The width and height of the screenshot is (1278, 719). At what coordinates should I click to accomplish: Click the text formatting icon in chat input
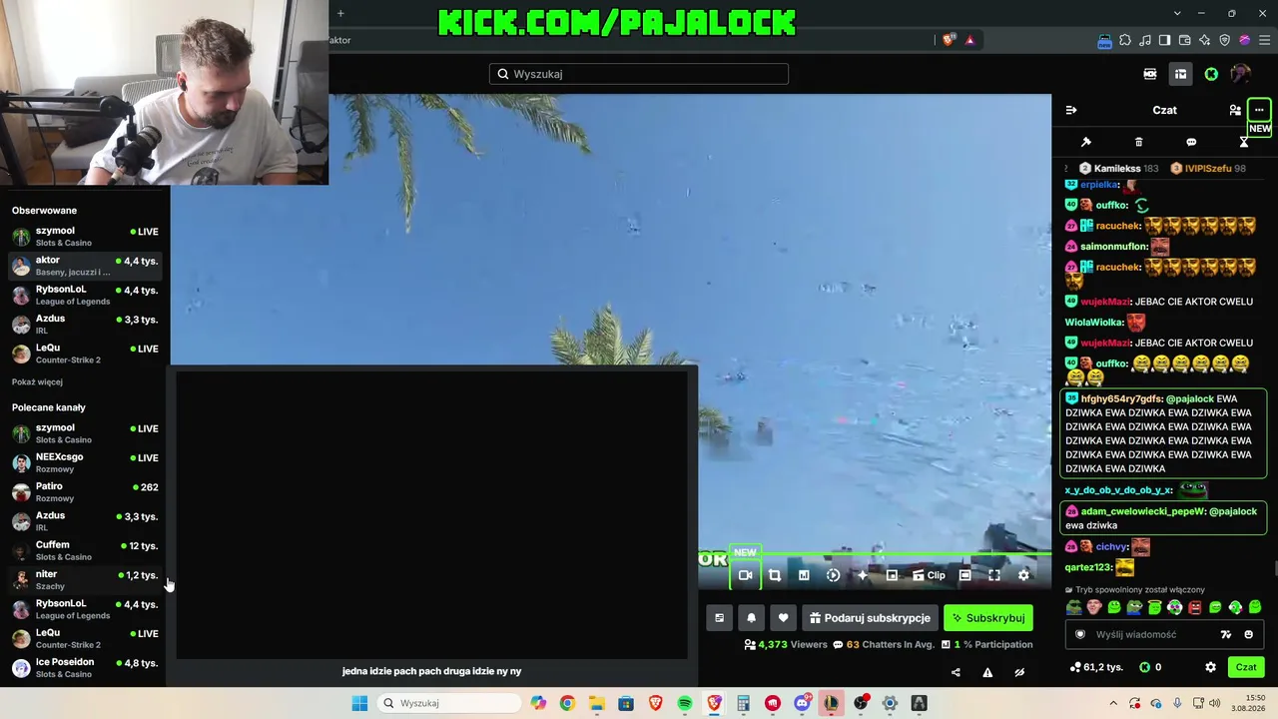(x=1226, y=634)
